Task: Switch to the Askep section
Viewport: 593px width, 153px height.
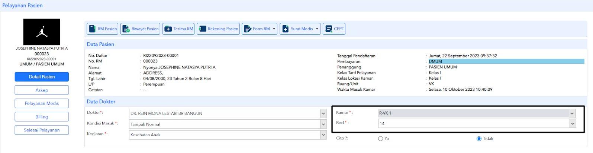Action: 42,90
